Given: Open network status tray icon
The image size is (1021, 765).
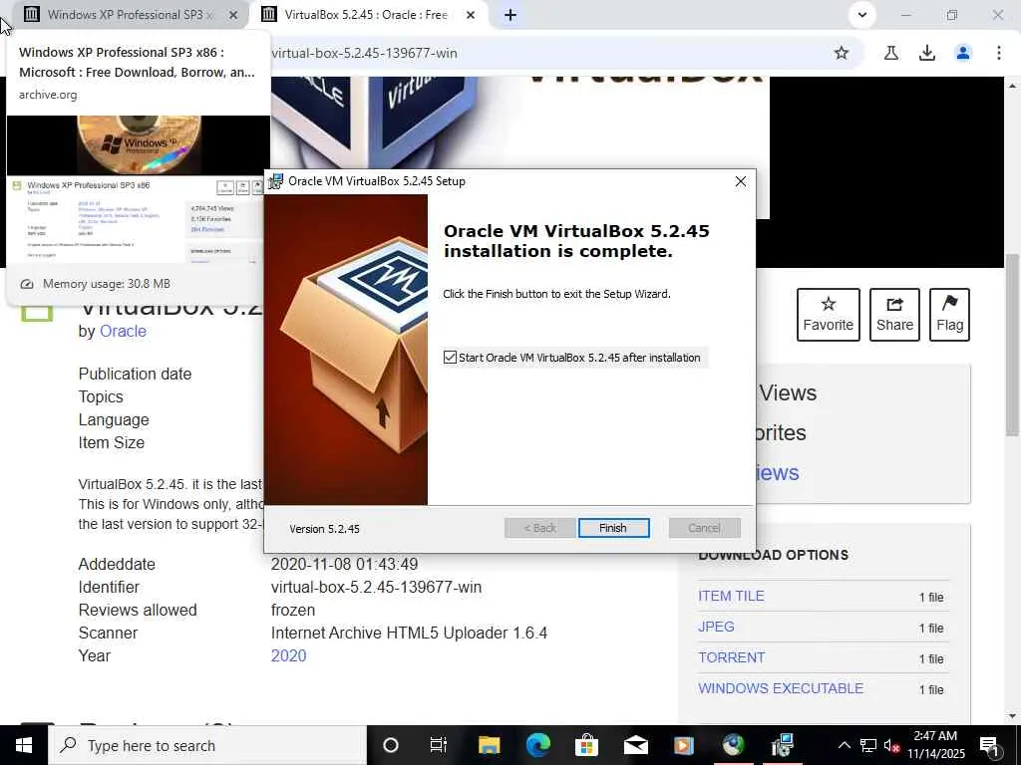Looking at the screenshot, I should [x=868, y=745].
